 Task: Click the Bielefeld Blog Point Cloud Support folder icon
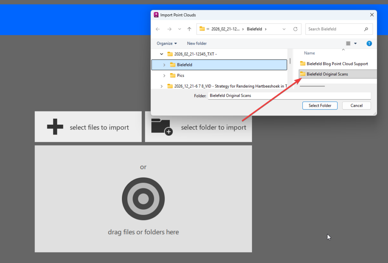pyautogui.click(x=302, y=63)
